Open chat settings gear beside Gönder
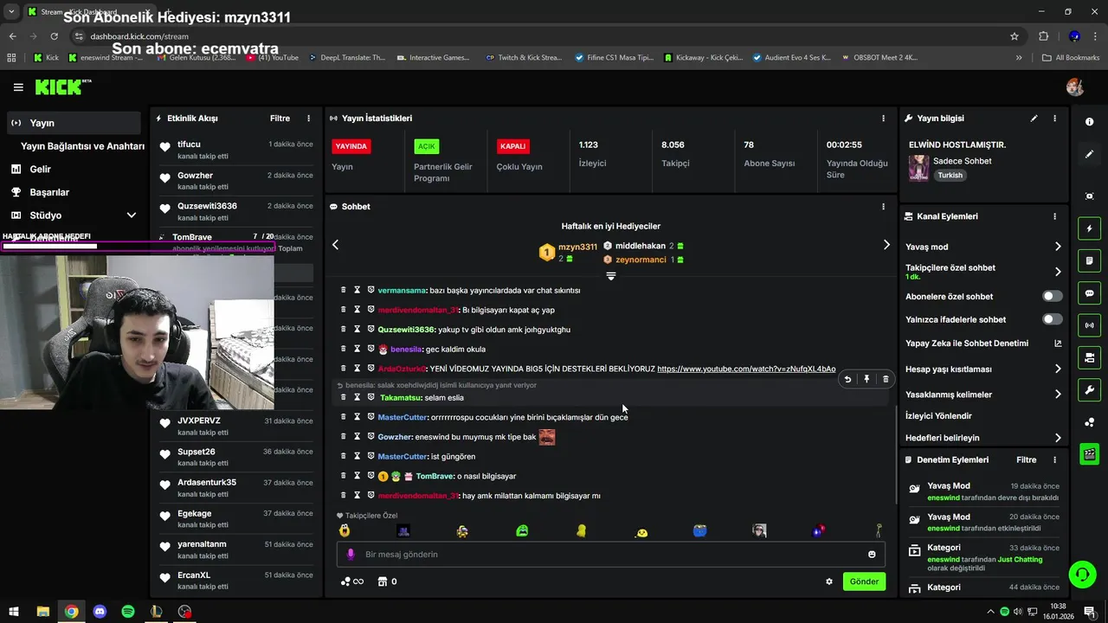Screen dimensions: 1108x623 tap(828, 581)
